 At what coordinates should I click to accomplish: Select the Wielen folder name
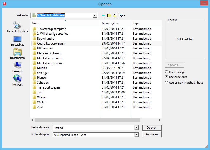coord(42,102)
